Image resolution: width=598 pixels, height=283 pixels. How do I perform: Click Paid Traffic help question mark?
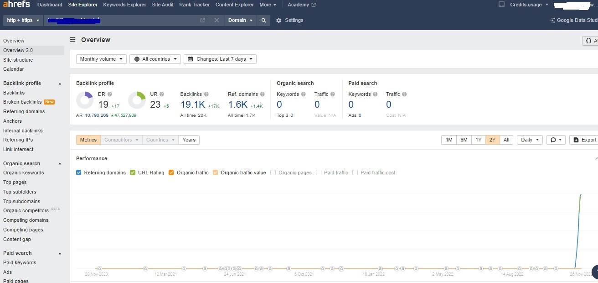coord(404,94)
